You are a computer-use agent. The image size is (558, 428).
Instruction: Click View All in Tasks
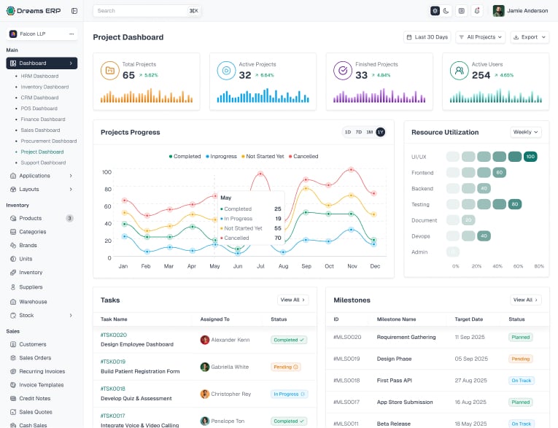click(x=293, y=300)
